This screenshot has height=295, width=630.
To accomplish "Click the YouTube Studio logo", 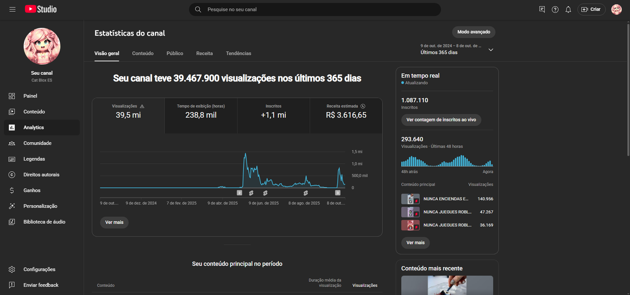I will tap(41, 9).
